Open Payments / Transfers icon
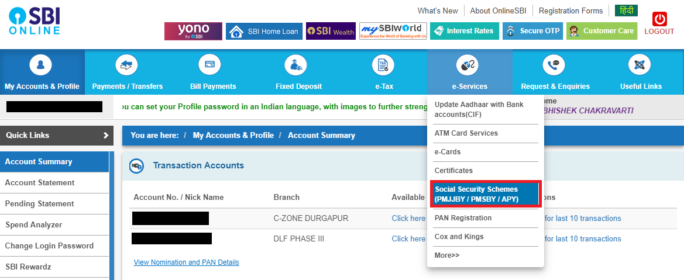 (126, 66)
